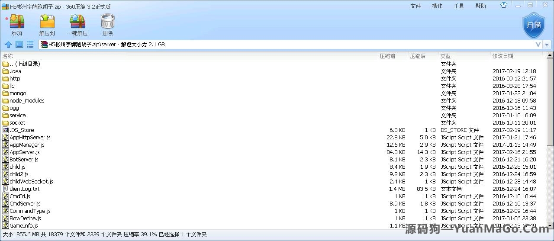Open the 帮助 (Help) menu
This screenshot has width=554, height=241.
pyautogui.click(x=480, y=6)
